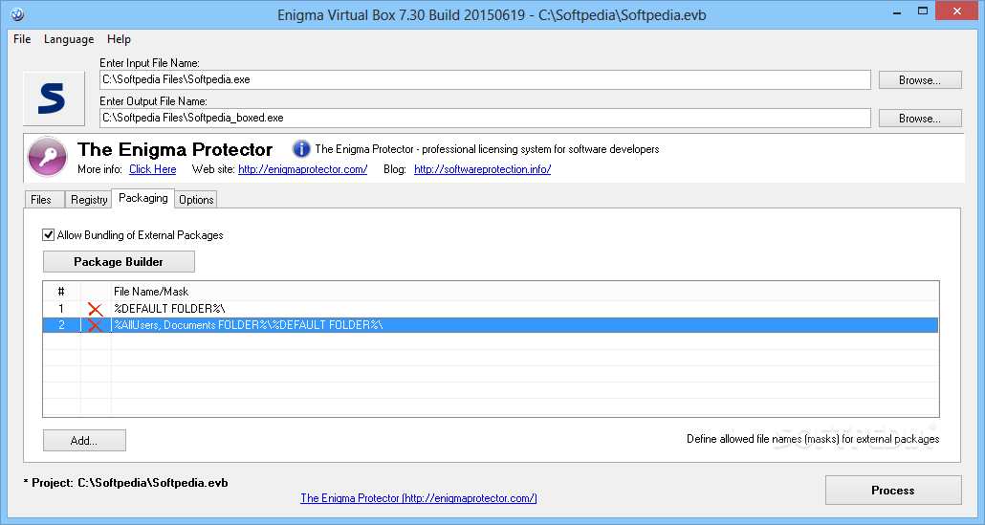Switch to the Options tab
Viewport: 985px width, 525px height.
(196, 199)
